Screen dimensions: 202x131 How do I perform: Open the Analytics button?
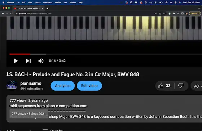point(63,86)
